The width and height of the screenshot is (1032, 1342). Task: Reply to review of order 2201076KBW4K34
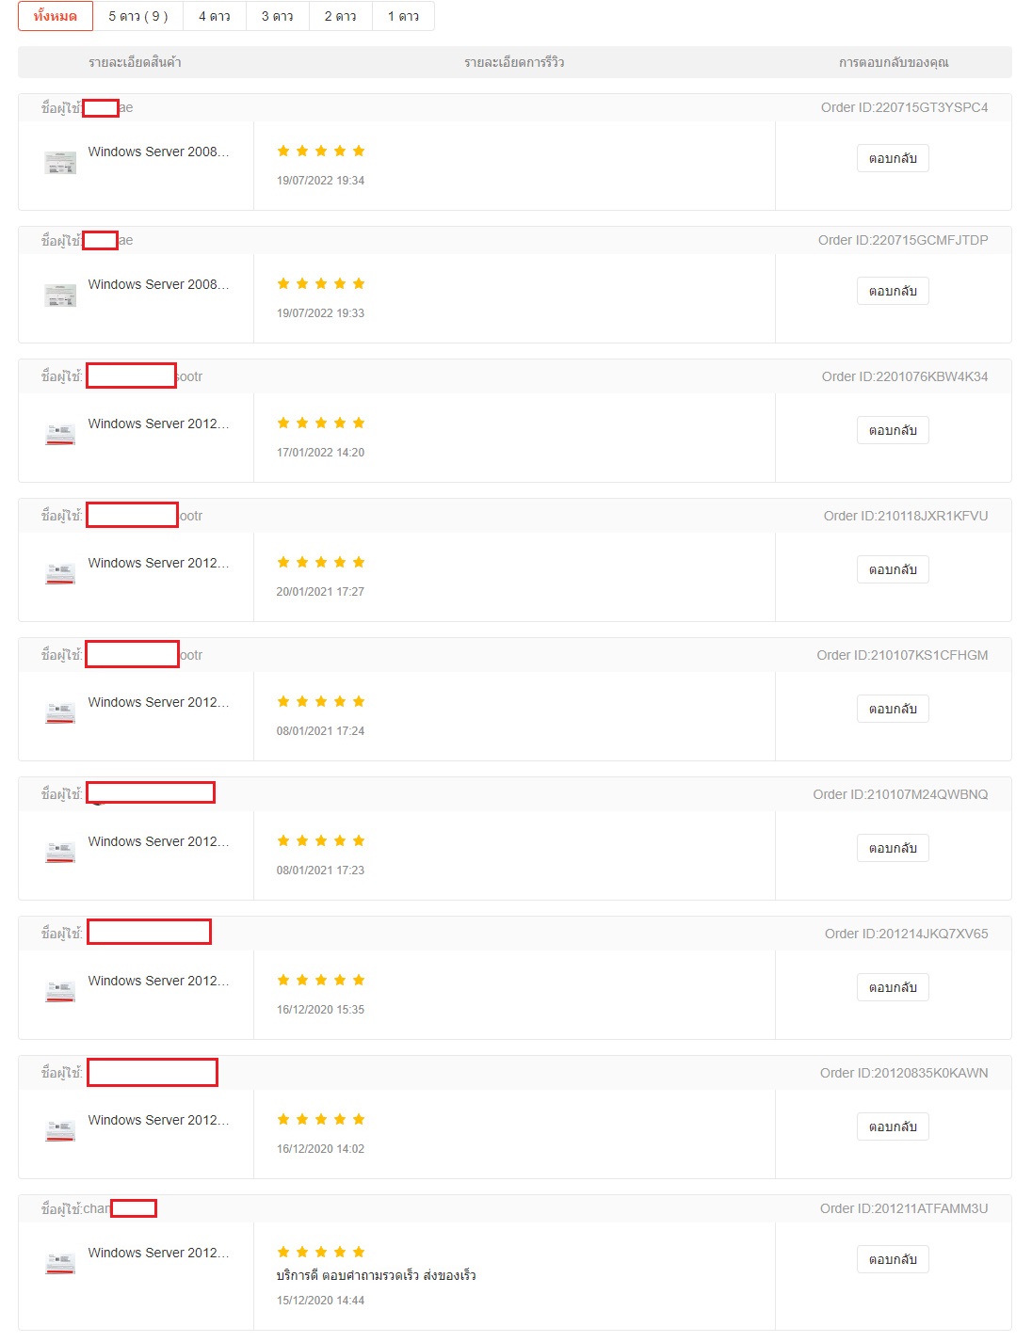[x=893, y=430]
